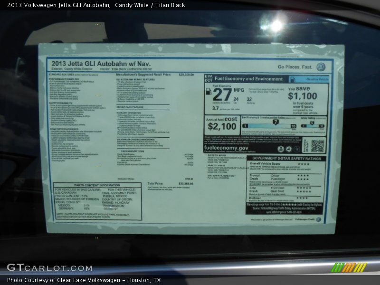
Task: Click the '2013 Volkswagen Jetta GLI Autobahn' caption
Action: pyautogui.click(x=58, y=5)
